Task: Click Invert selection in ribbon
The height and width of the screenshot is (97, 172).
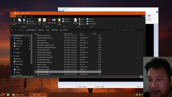Action: [x=91, y=24]
